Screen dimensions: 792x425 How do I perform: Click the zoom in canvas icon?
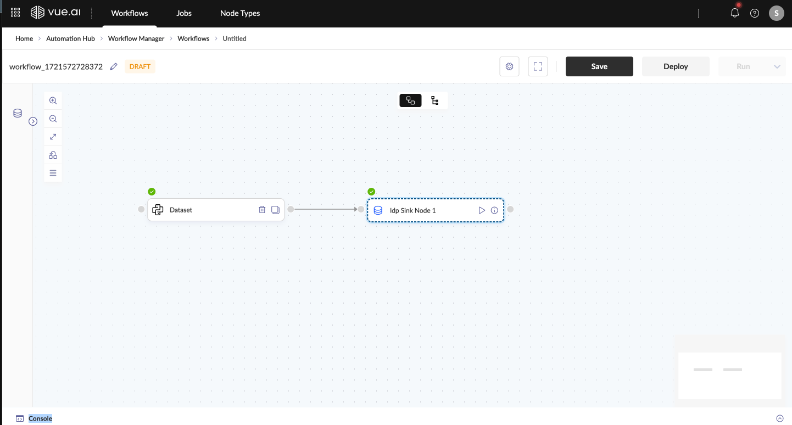(53, 100)
